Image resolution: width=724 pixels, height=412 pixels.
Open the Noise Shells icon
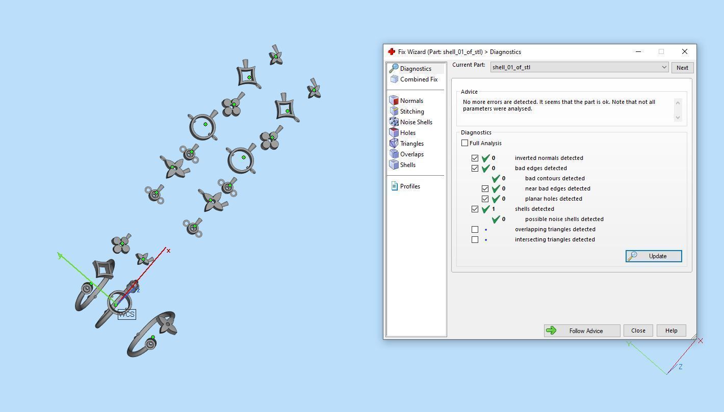[x=394, y=122]
